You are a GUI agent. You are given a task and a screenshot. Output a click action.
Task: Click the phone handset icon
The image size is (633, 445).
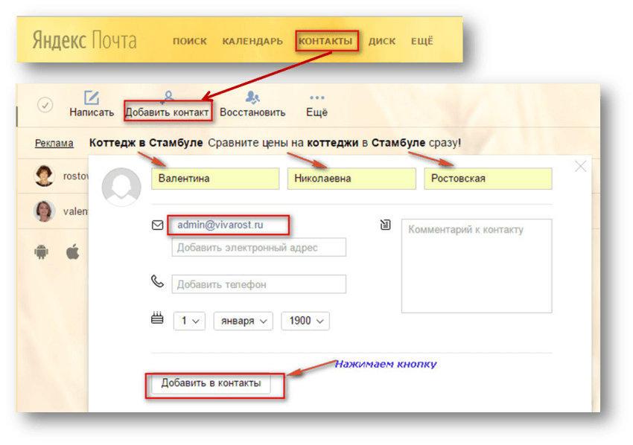pos(157,281)
